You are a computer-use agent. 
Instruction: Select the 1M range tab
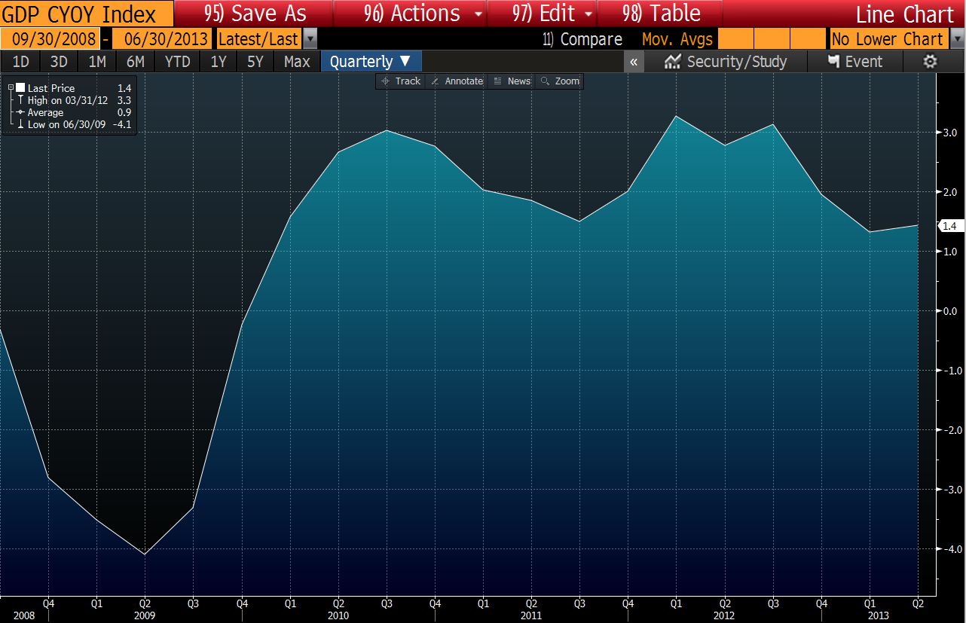97,62
